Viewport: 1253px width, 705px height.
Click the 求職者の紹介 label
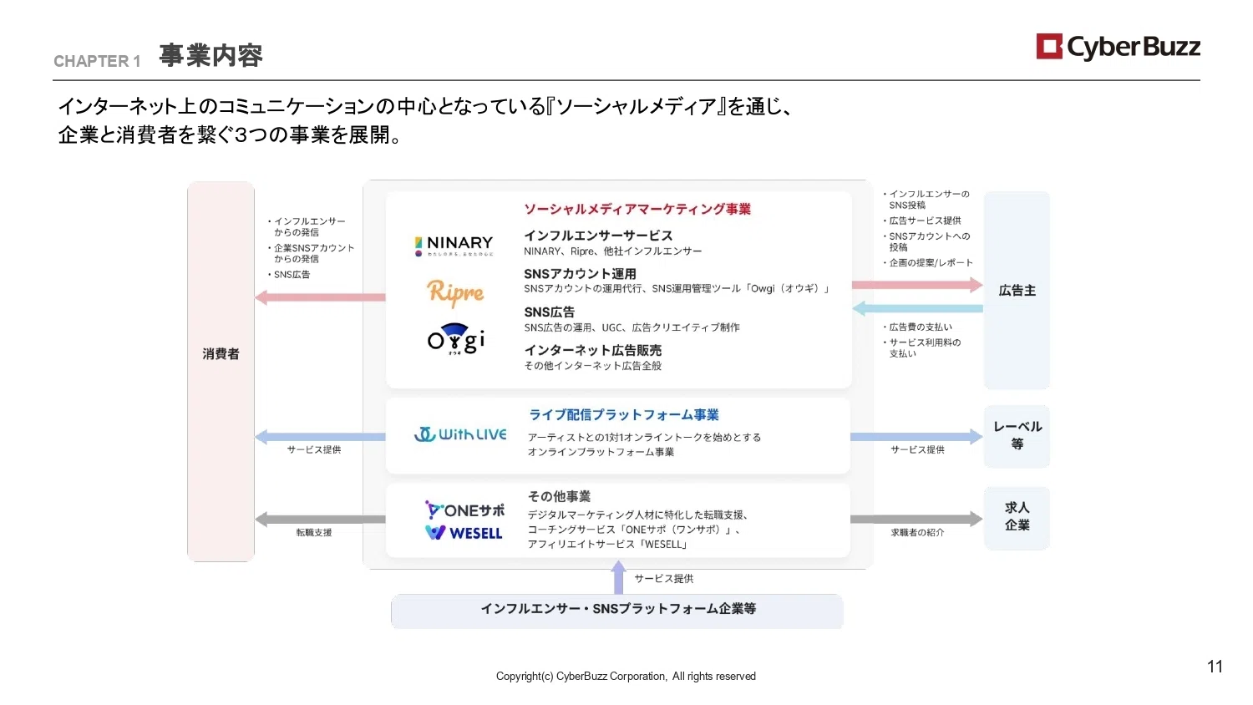[917, 532]
